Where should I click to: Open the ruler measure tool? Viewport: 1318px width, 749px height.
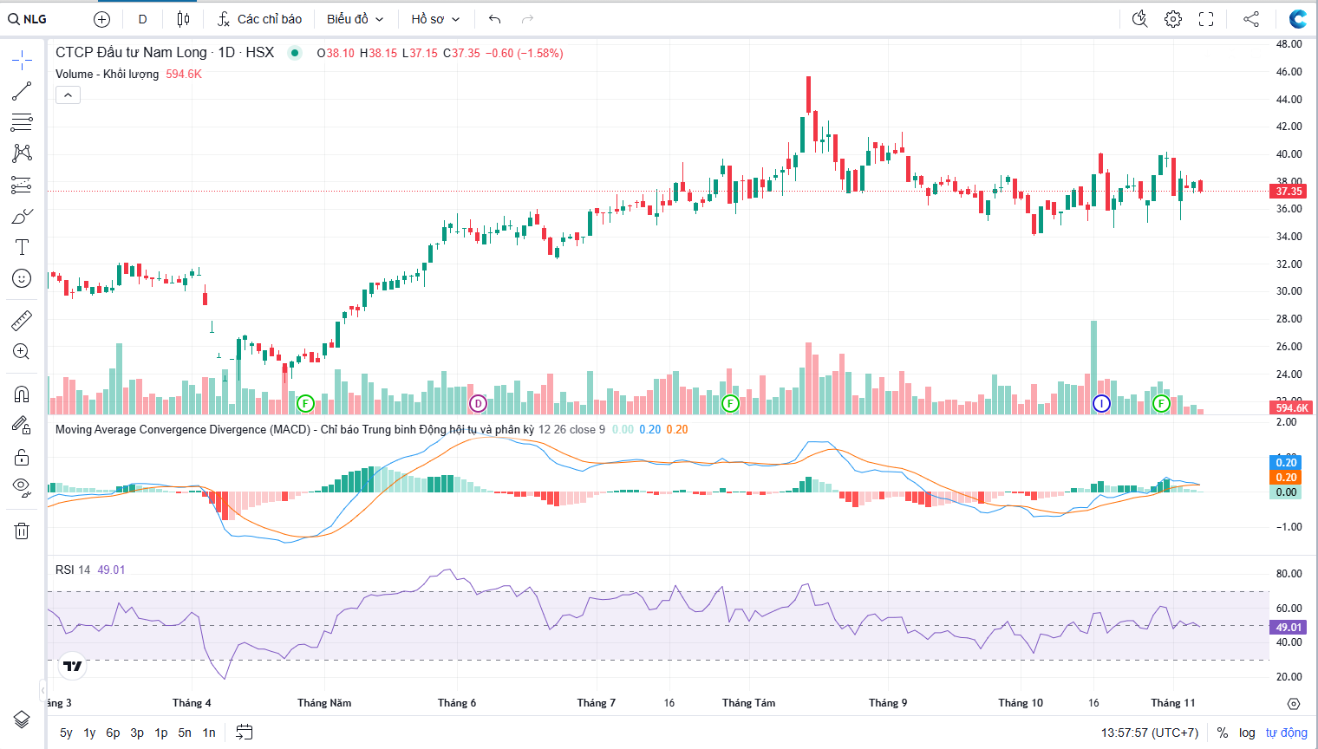22,321
